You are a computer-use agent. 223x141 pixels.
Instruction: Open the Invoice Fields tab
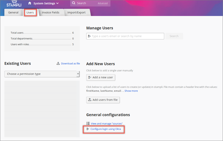(51, 12)
